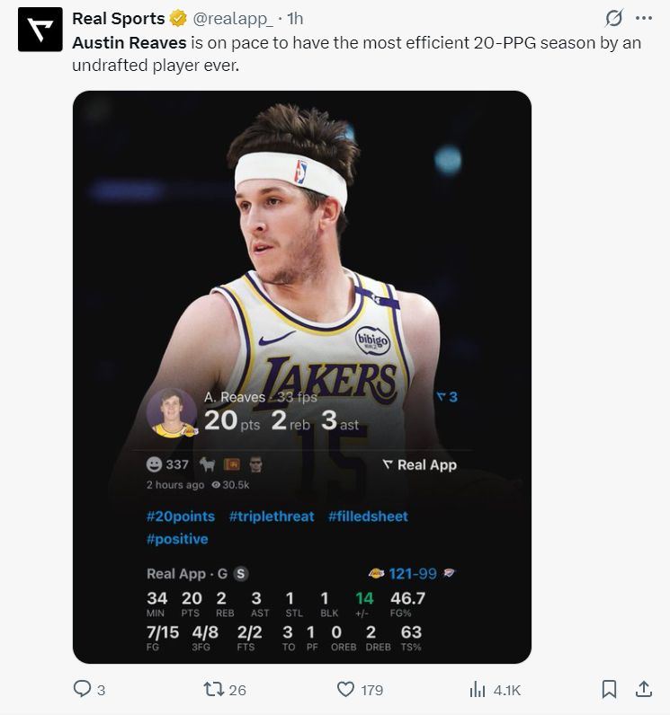View post analytics bar chart icon
670x715 pixels.
478,690
